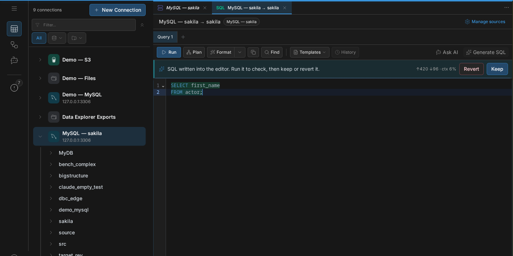Open the Format options dropdown arrow
The image size is (513, 256).
pos(240,52)
